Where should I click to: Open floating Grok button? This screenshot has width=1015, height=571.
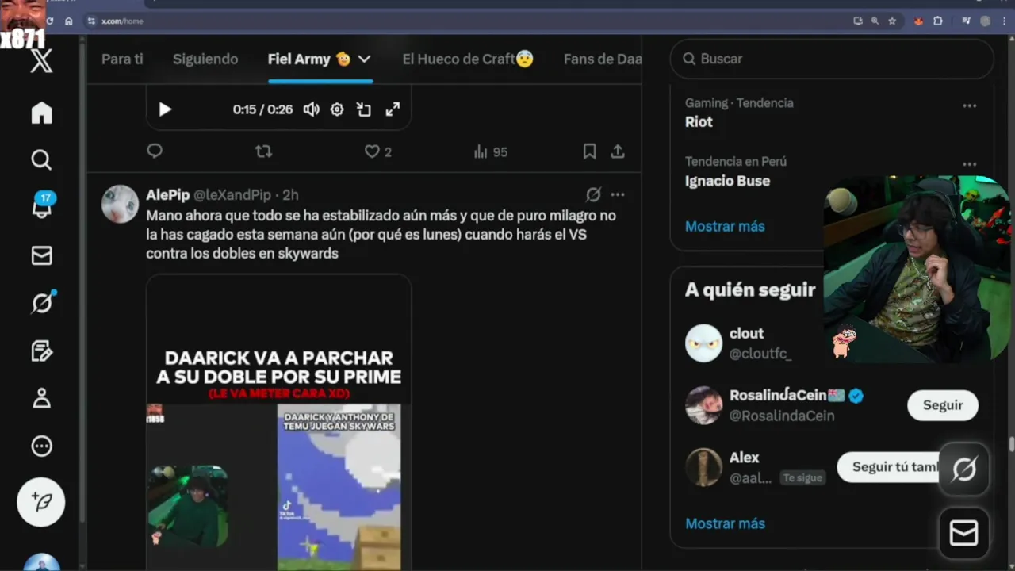pos(964,469)
